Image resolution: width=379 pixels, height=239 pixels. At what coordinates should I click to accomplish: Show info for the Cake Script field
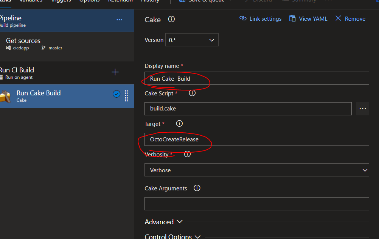[192, 93]
